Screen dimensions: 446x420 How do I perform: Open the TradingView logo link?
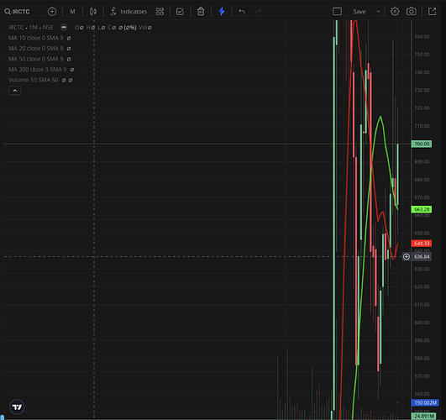[x=17, y=407]
